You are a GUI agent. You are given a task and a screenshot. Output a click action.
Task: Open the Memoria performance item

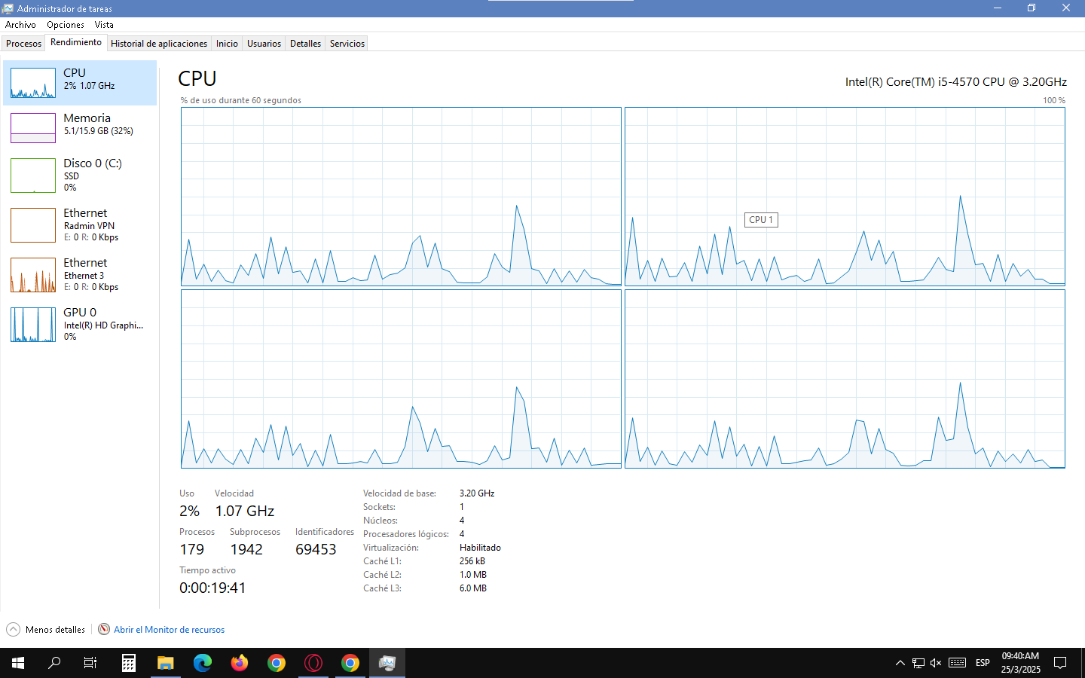tap(80, 127)
